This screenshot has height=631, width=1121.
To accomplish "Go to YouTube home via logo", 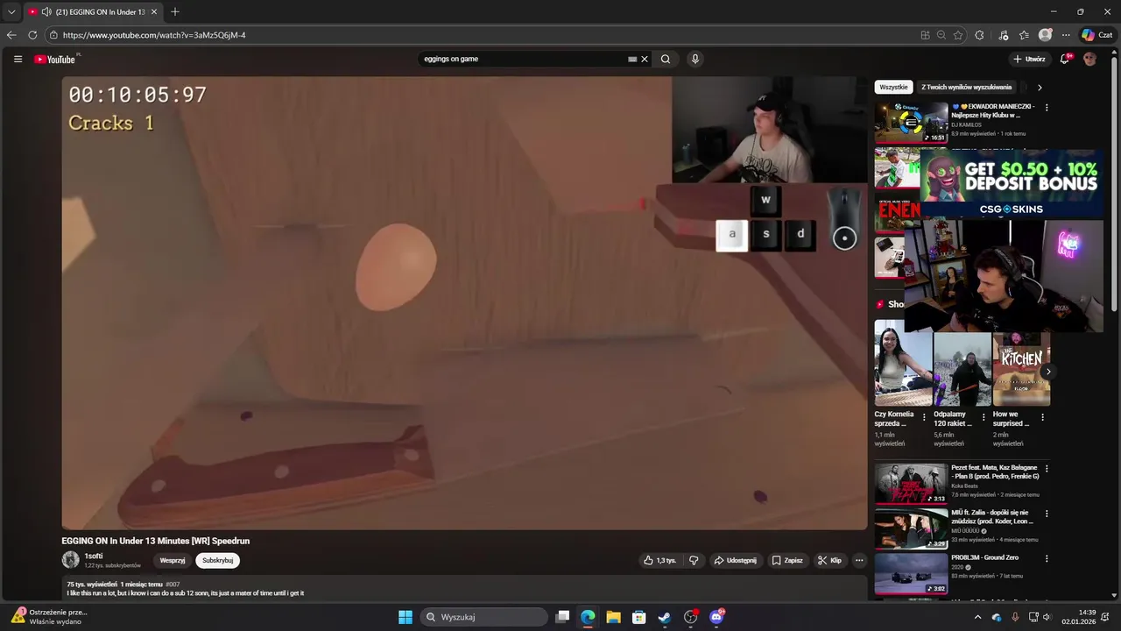I will pos(55,59).
